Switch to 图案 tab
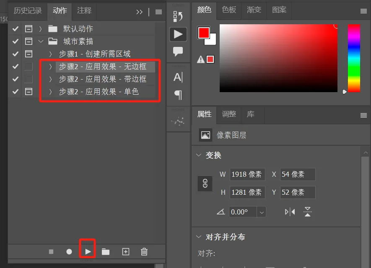Viewport: 371px width, 268px height. coord(279,10)
